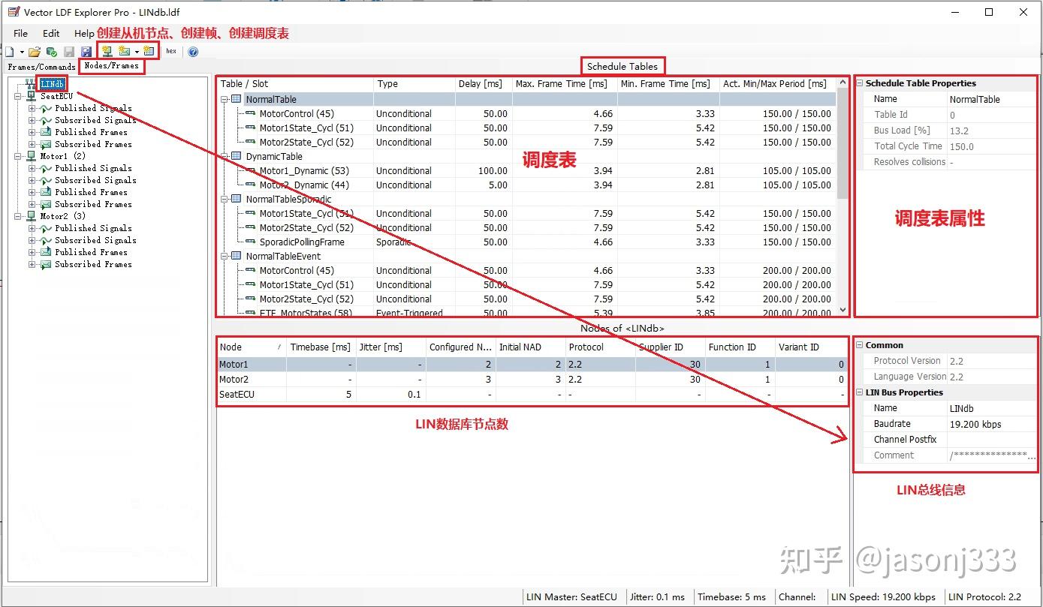Open the blue help question icon
The width and height of the screenshot is (1043, 607).
pos(193,52)
